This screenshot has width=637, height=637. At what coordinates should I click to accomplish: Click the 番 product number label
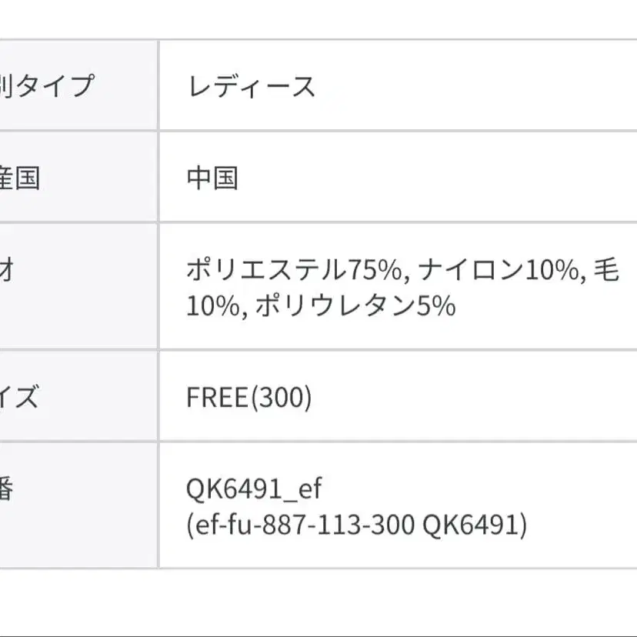click(8, 489)
